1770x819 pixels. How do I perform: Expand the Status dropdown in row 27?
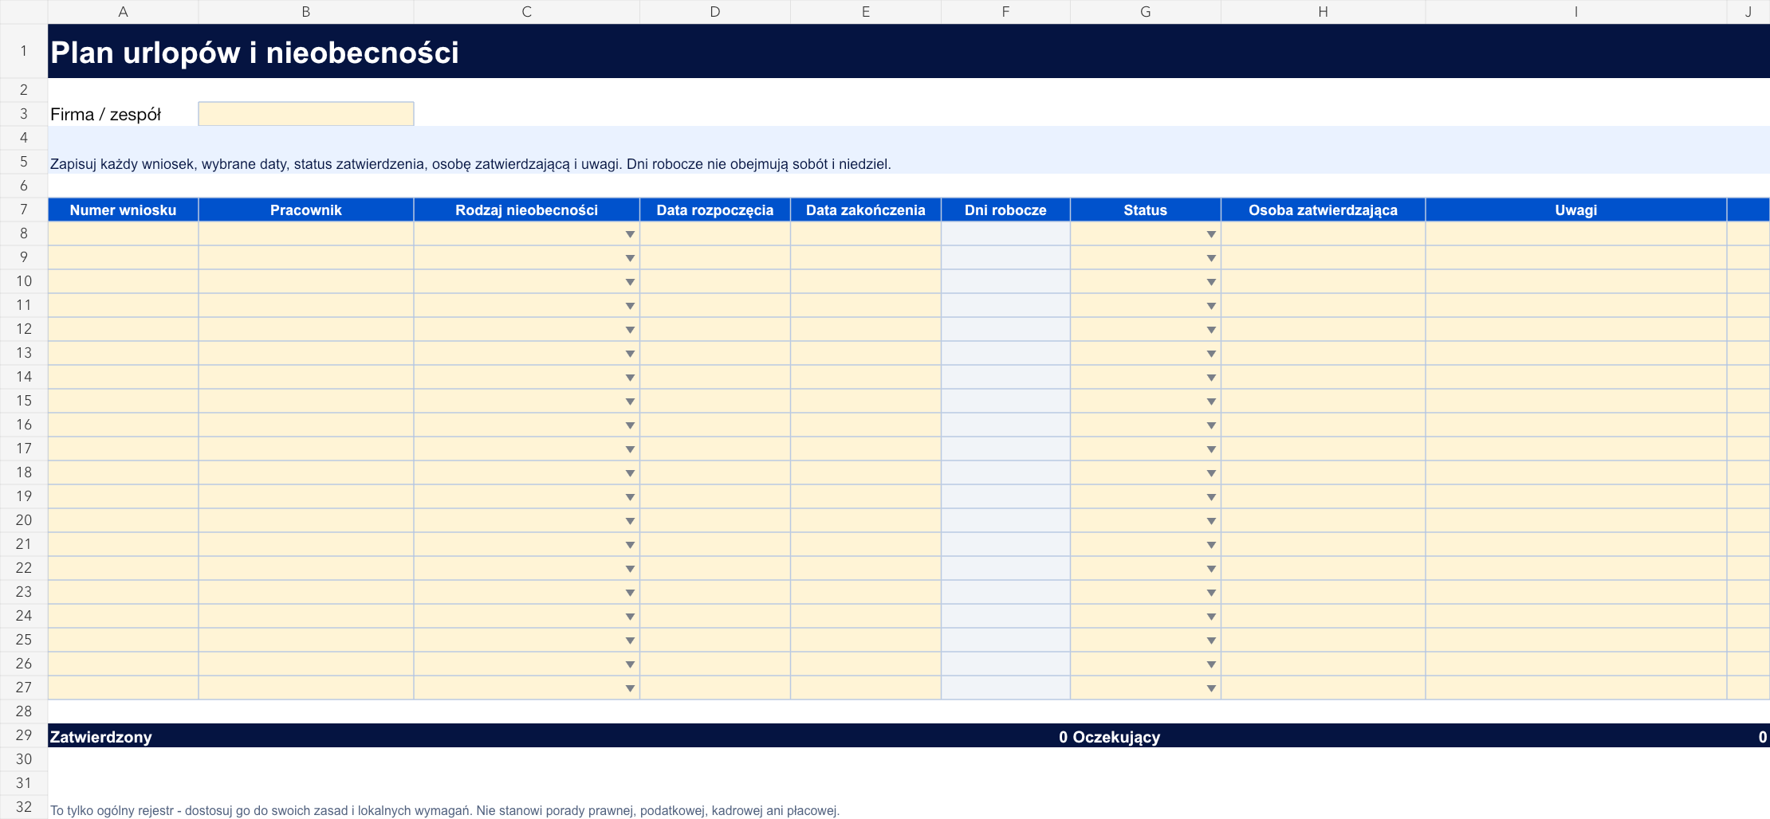click(1211, 688)
